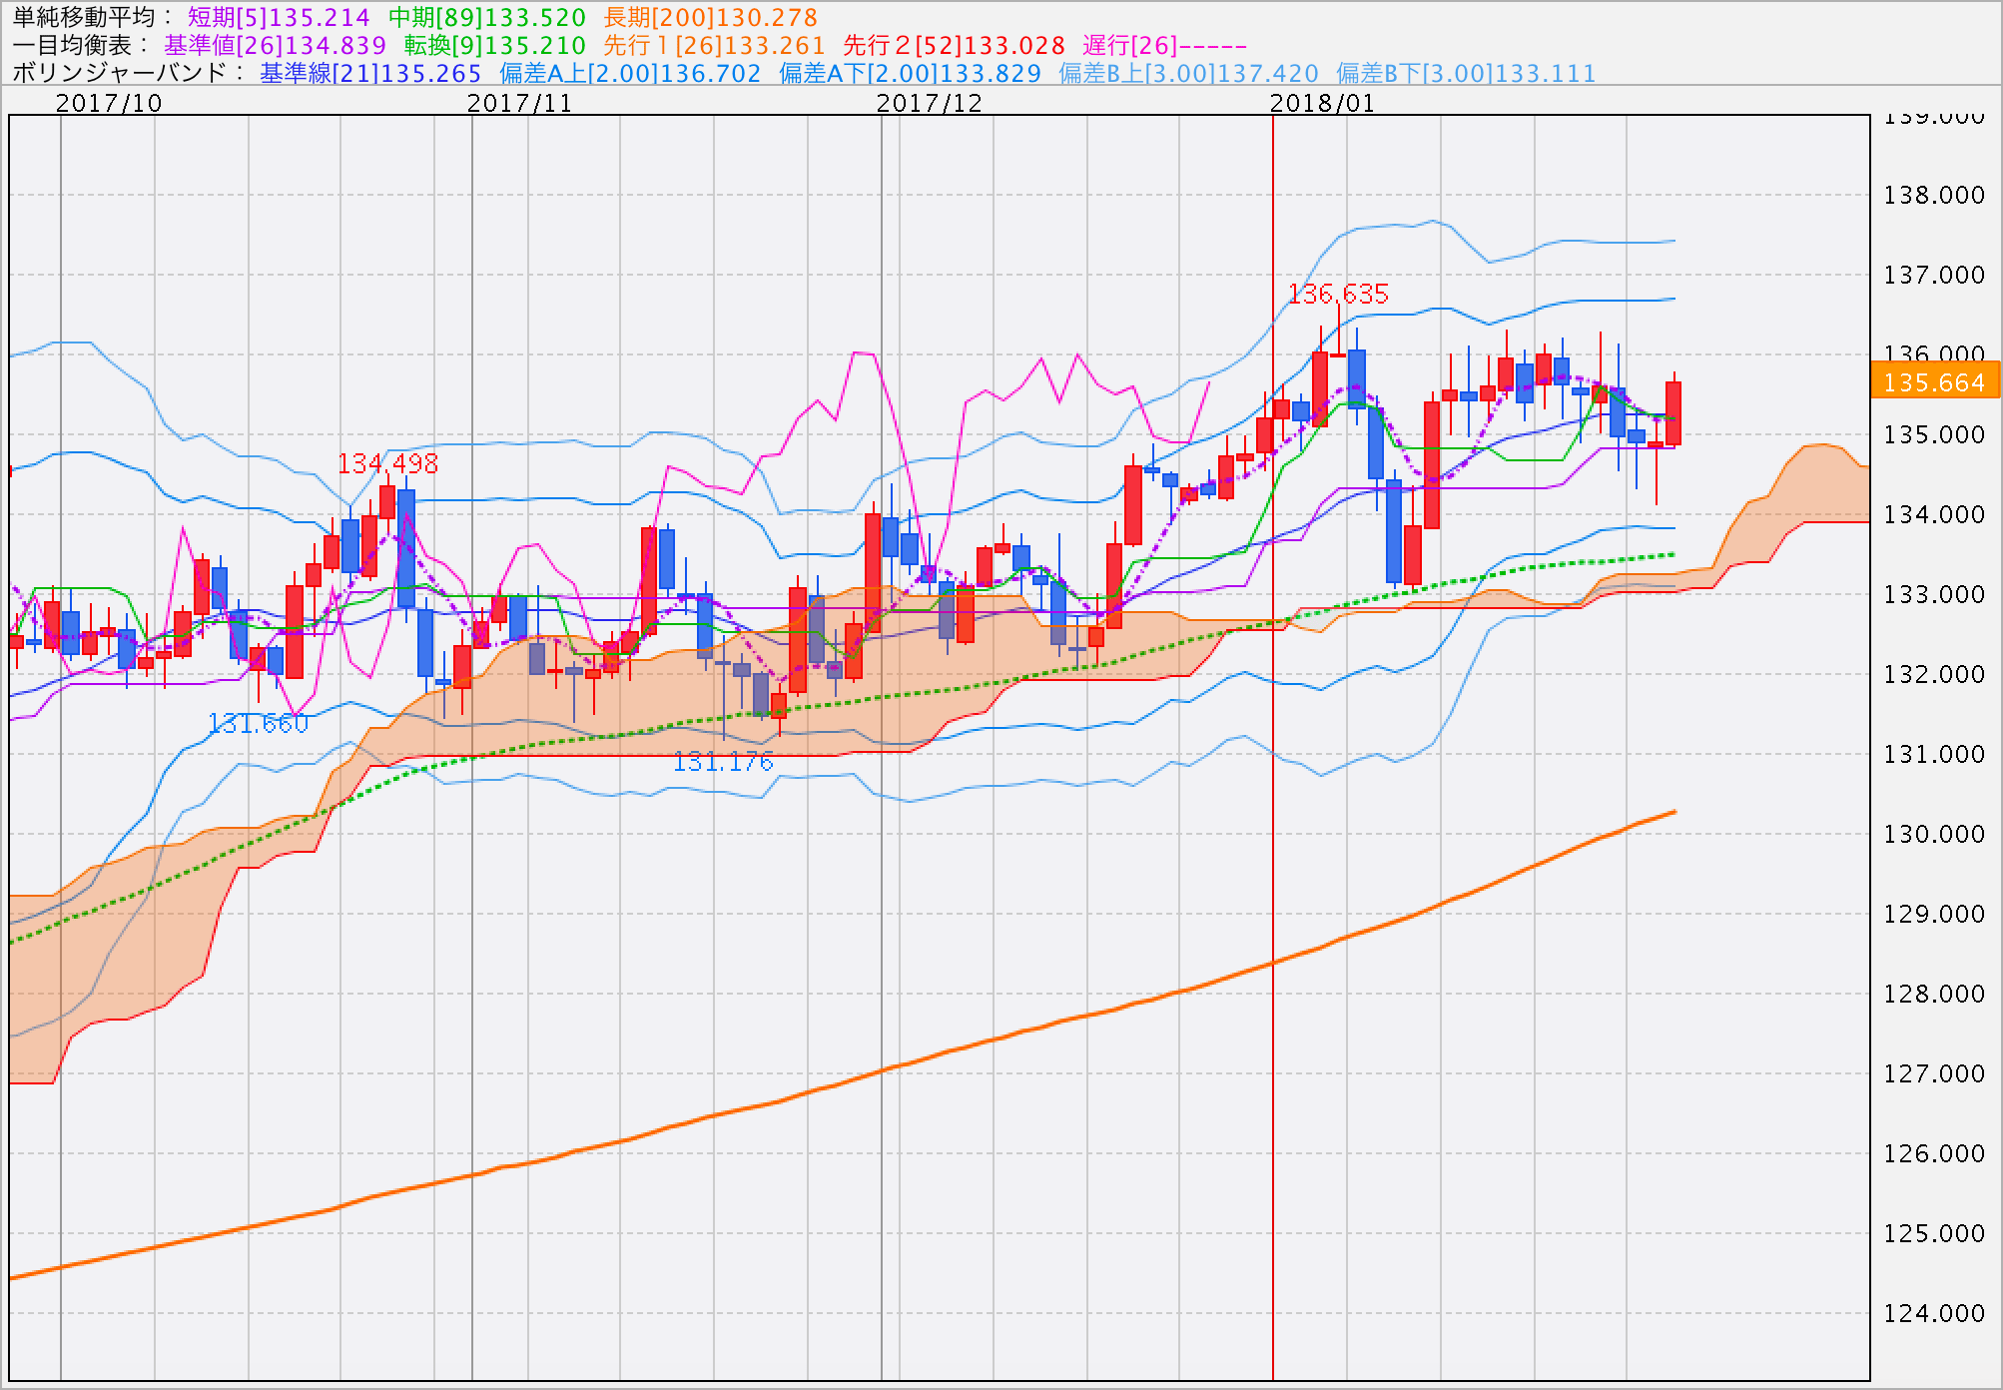Click the short-term SMA label 短期[5]135.214
2003x1390 pixels.
(x=279, y=17)
